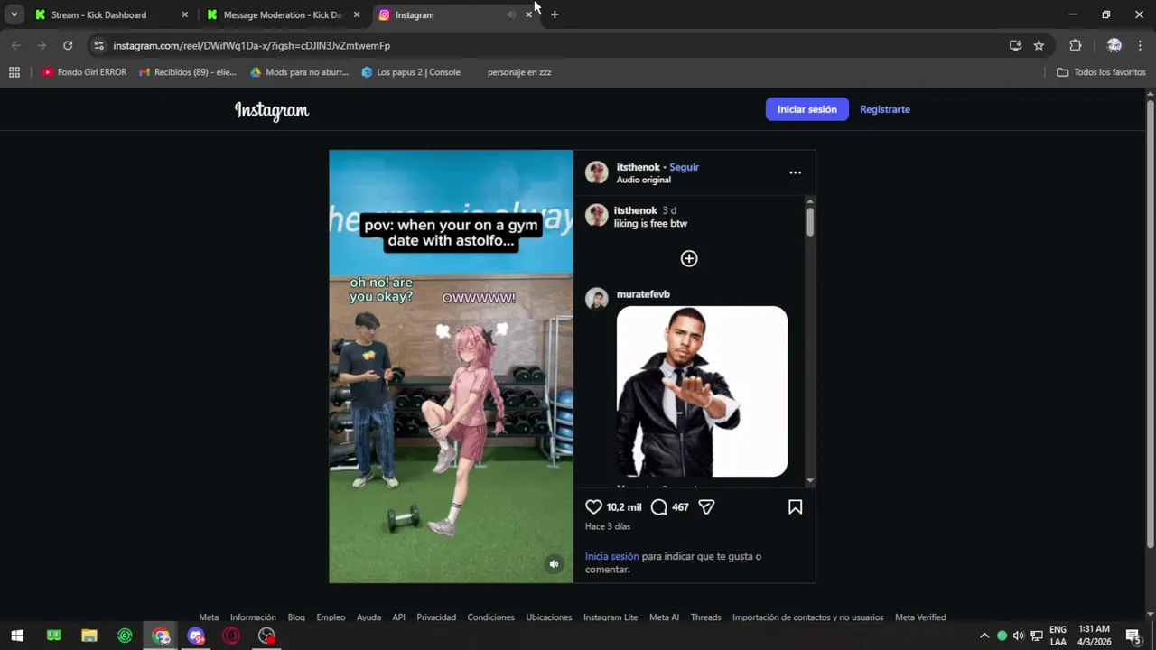Viewport: 1156px width, 650px height.
Task: Open the Mods para no aburr... bookmark
Action: [299, 72]
